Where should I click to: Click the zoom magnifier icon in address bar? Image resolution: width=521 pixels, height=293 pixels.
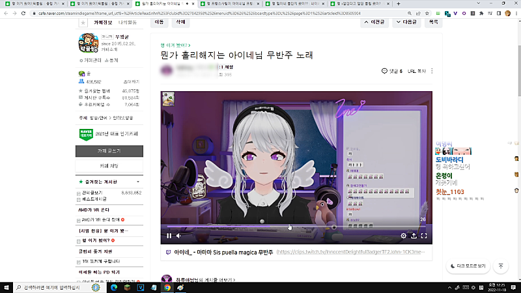pos(410,13)
